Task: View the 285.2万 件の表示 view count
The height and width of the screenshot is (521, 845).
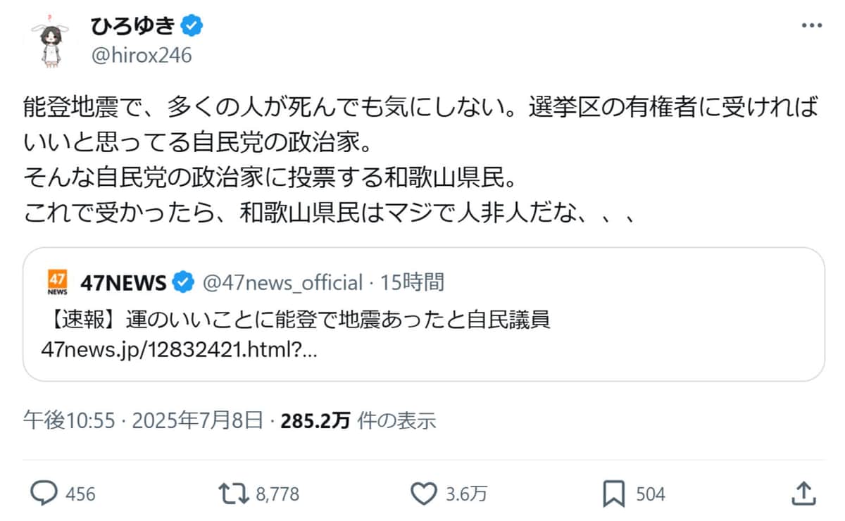Action: tap(358, 420)
